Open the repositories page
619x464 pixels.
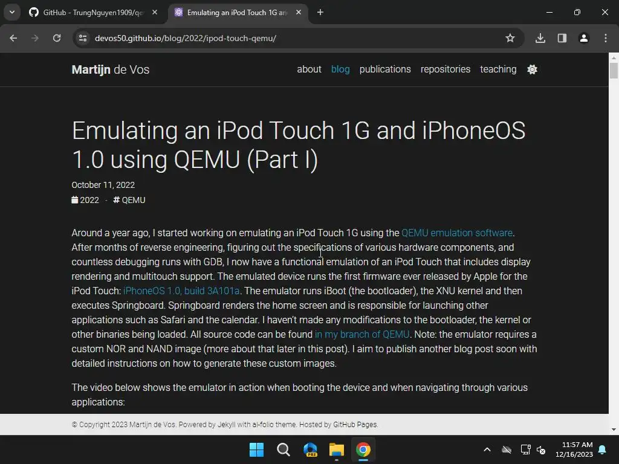pos(446,69)
